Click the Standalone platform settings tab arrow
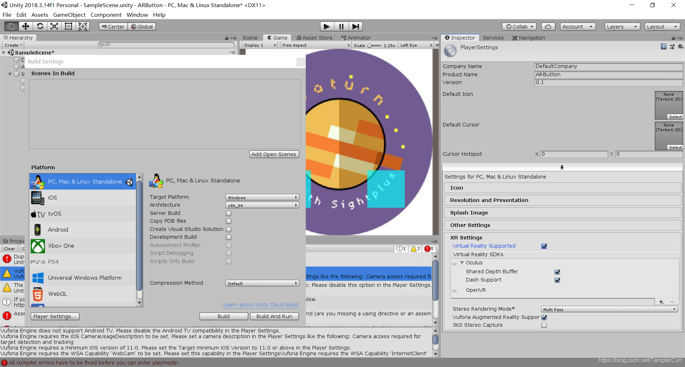Screen dimensions: 685x367 pyautogui.click(x=562, y=167)
